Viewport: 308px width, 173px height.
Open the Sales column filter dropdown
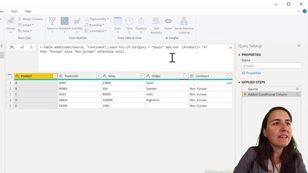coord(142,76)
